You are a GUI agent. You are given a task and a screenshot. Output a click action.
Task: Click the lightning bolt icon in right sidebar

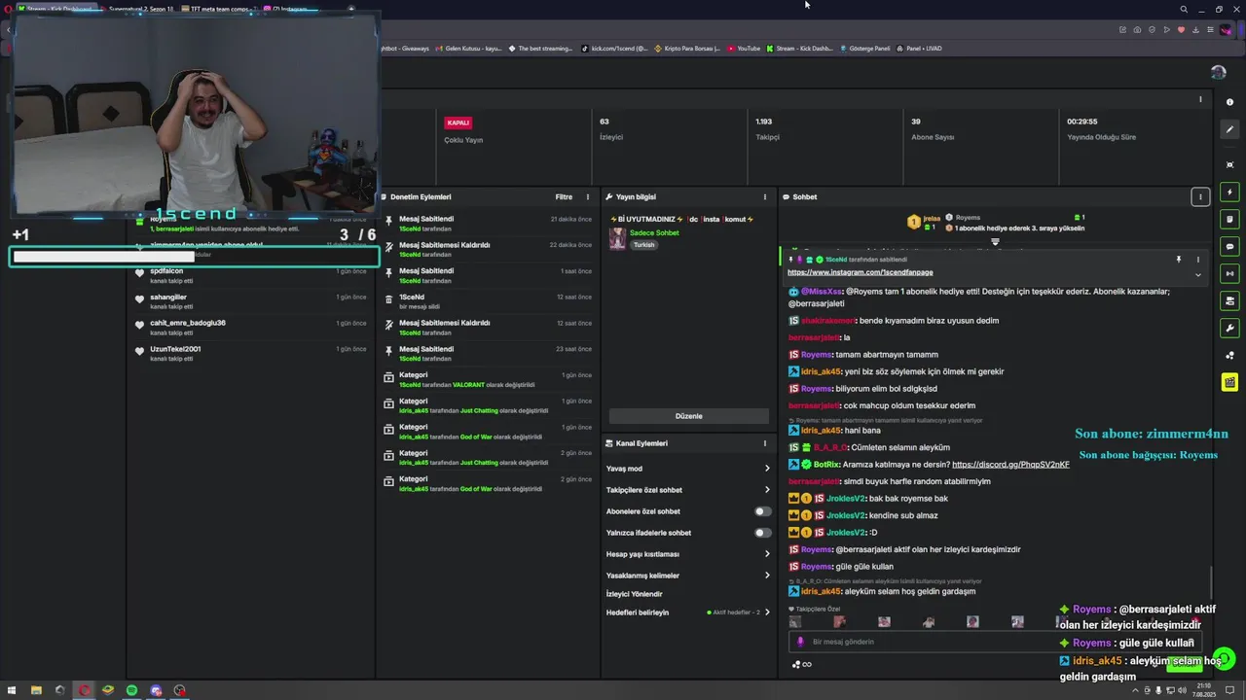click(x=1230, y=192)
